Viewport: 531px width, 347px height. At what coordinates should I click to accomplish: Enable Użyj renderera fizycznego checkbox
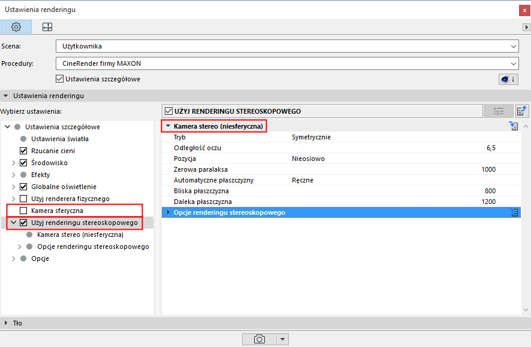coord(23,199)
